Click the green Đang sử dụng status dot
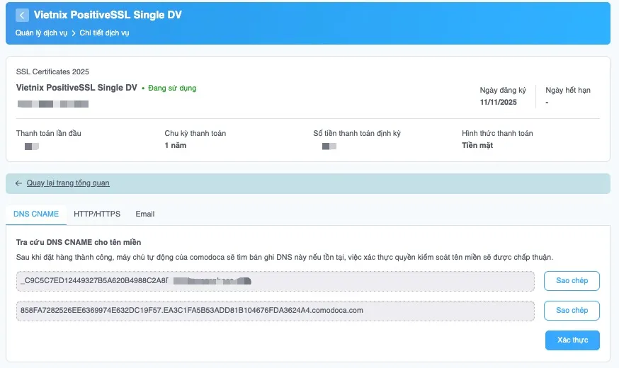This screenshot has height=368, width=619. [x=143, y=88]
